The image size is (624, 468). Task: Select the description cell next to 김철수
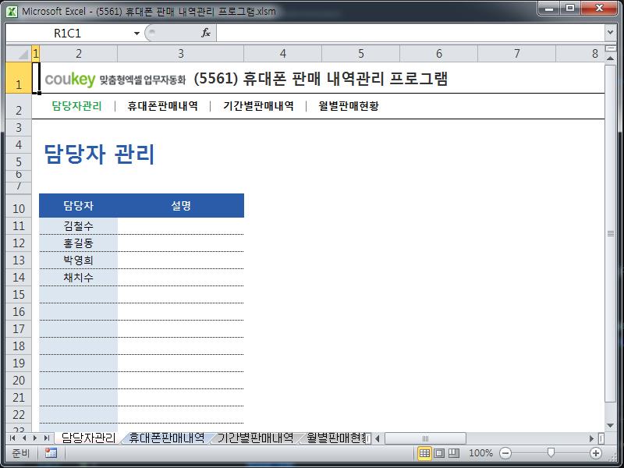coord(181,226)
